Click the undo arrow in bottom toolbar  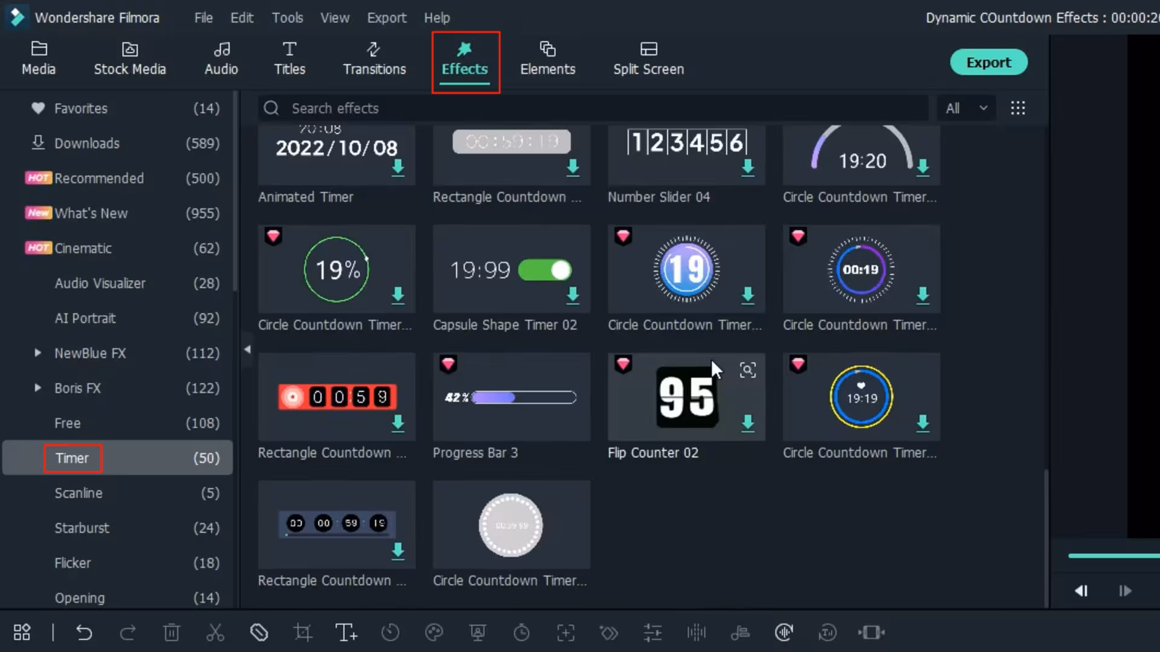pos(84,633)
